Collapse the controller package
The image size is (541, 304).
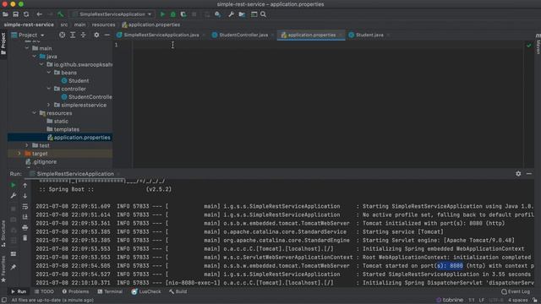tap(49, 89)
